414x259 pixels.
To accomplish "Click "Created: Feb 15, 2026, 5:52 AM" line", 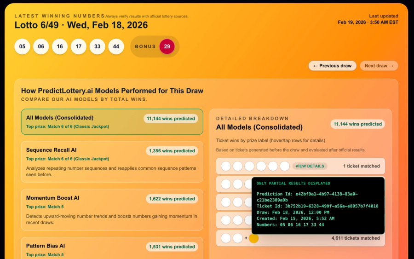I will click(295, 219).
